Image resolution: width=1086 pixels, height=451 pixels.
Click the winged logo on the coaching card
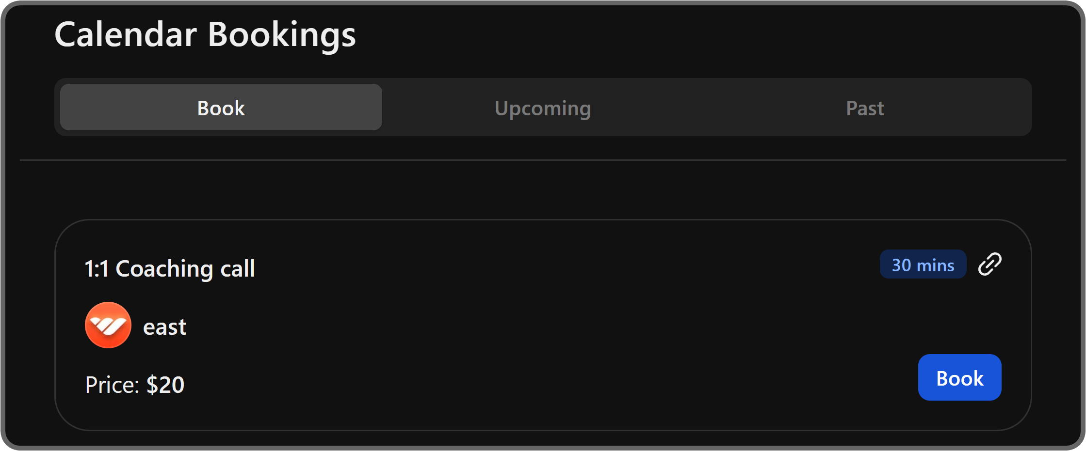coord(108,325)
